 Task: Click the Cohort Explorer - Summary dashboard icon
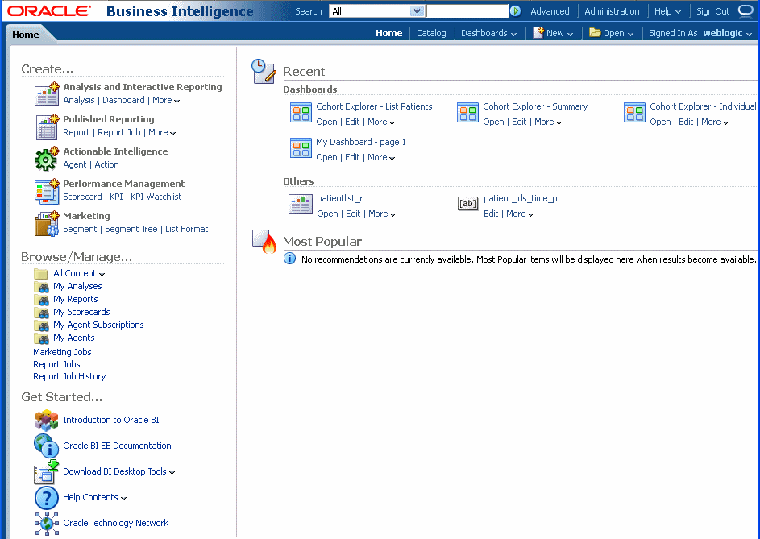[467, 113]
